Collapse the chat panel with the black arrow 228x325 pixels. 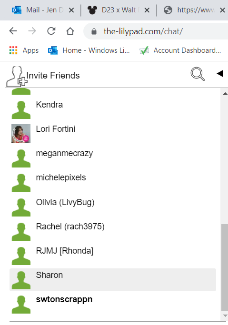point(220,73)
